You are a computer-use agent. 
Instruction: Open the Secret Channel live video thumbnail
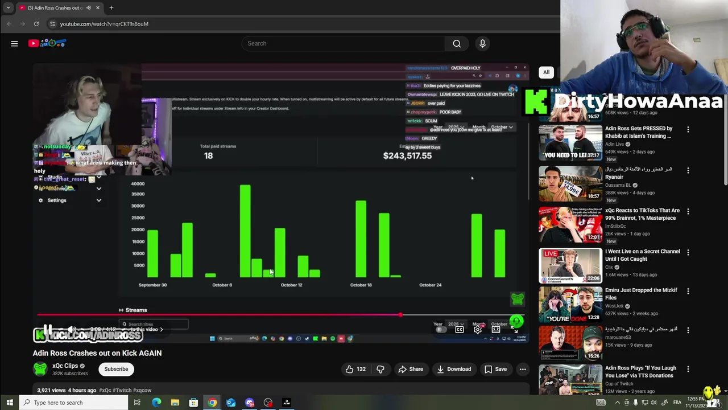coord(570,265)
